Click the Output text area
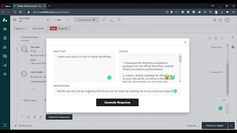 tap(149, 68)
